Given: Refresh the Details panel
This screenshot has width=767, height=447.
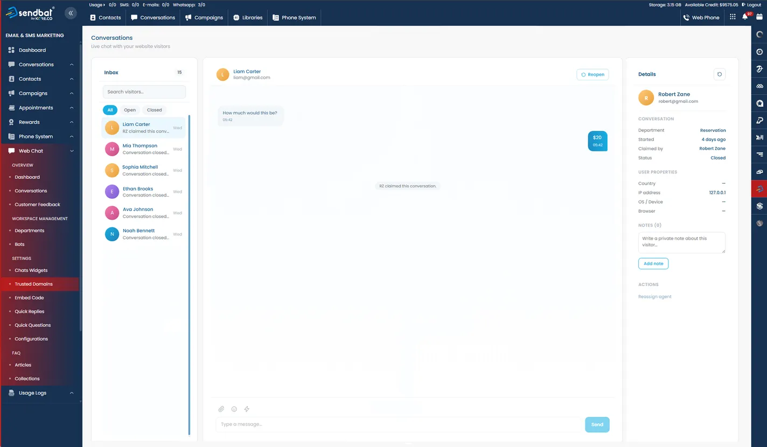Looking at the screenshot, I should tap(719, 74).
